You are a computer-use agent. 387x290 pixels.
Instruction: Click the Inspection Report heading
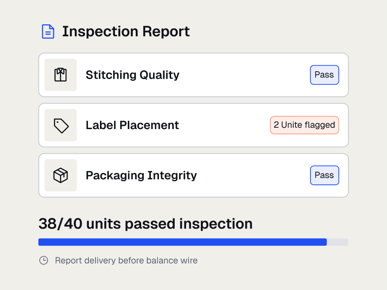[x=126, y=31]
